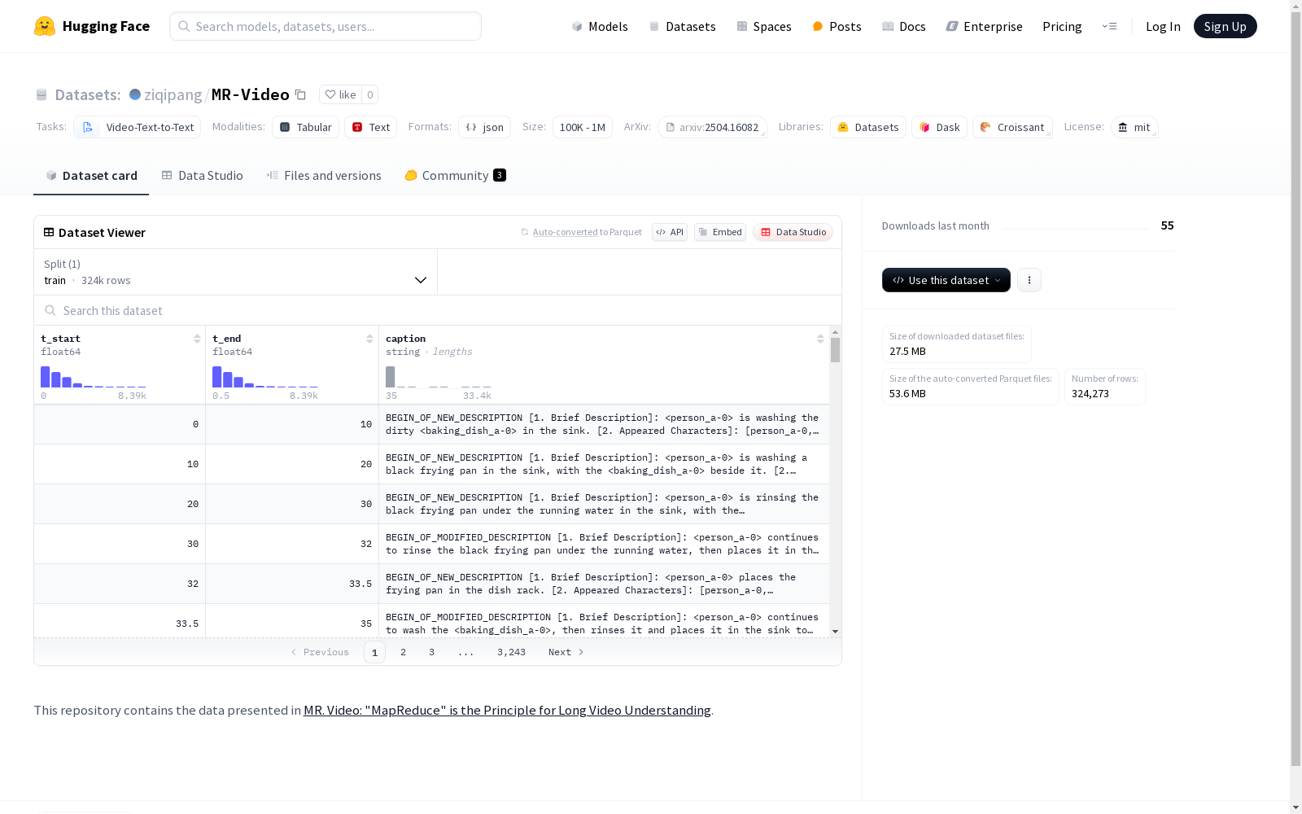
Task: Select the 100K - 1M size tag
Action: (x=582, y=127)
